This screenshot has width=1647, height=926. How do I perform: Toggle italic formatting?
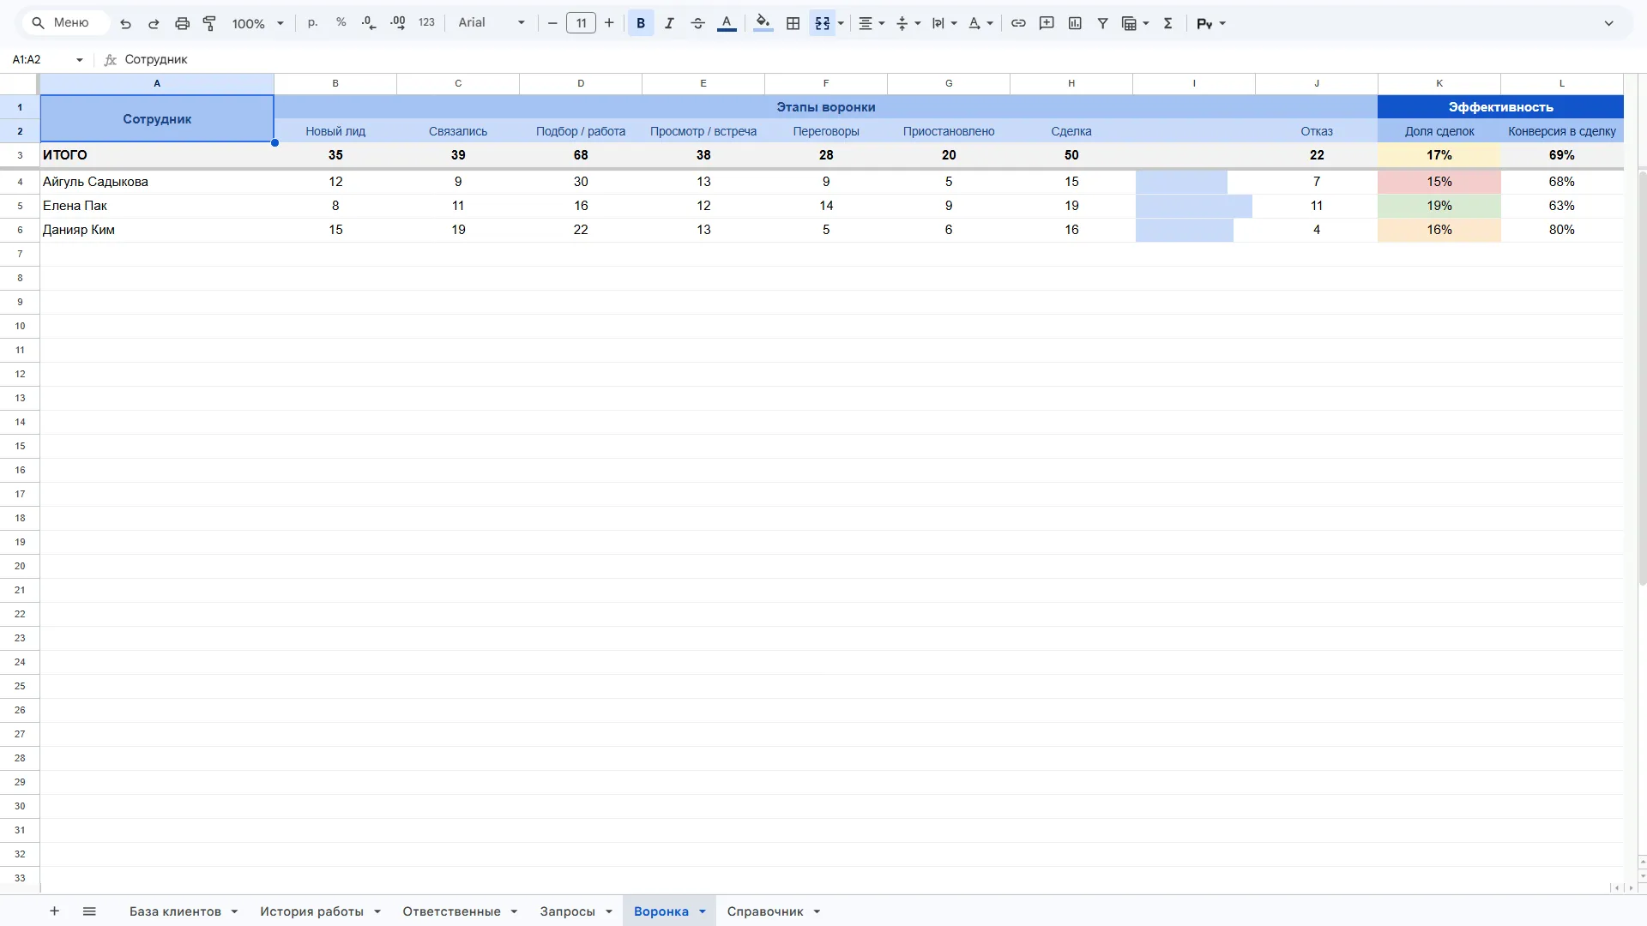(x=669, y=23)
